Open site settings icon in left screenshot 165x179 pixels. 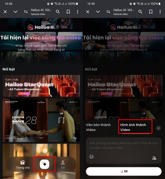[26, 12]
